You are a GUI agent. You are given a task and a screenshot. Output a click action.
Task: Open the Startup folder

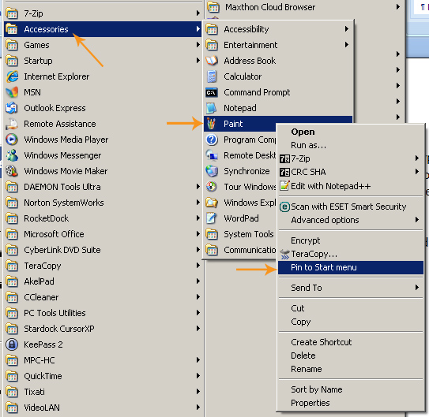[103, 61]
